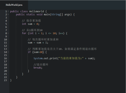
Task: Click the 'args' parameter name
Action: 67,15
